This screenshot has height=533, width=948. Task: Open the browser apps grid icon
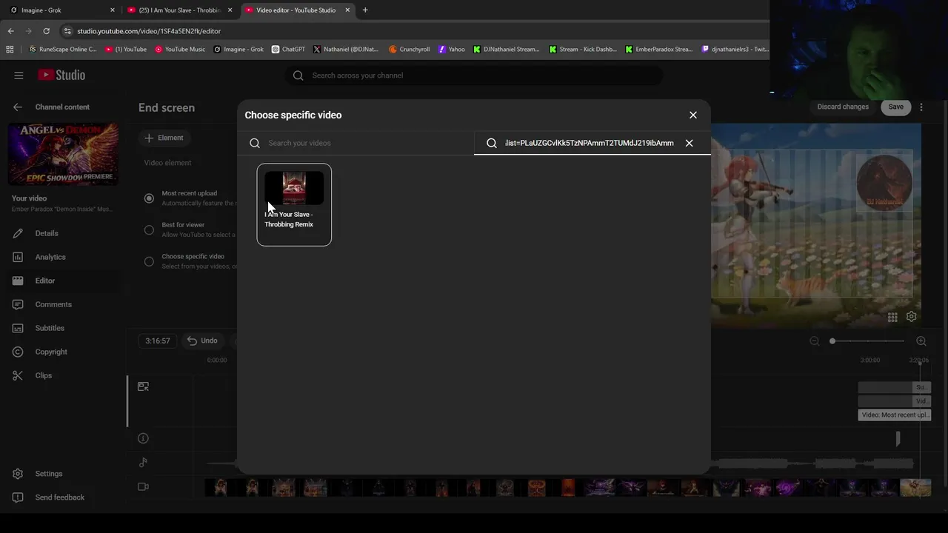(10, 50)
